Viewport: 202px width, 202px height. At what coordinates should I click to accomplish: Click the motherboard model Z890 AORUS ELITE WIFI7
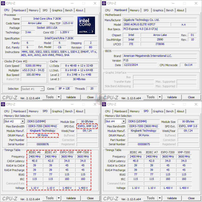146,24
